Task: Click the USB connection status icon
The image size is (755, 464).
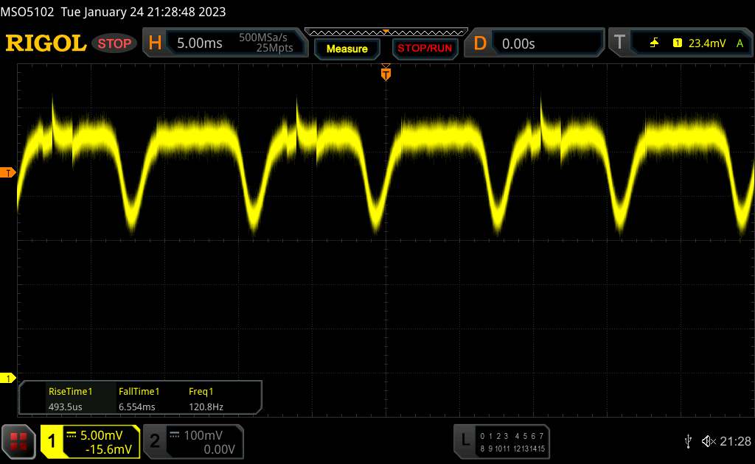Action: [688, 441]
